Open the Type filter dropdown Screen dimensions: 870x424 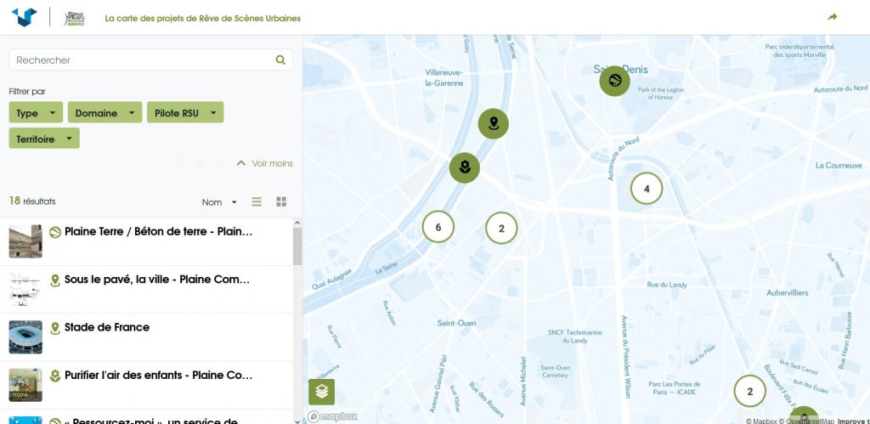36,113
